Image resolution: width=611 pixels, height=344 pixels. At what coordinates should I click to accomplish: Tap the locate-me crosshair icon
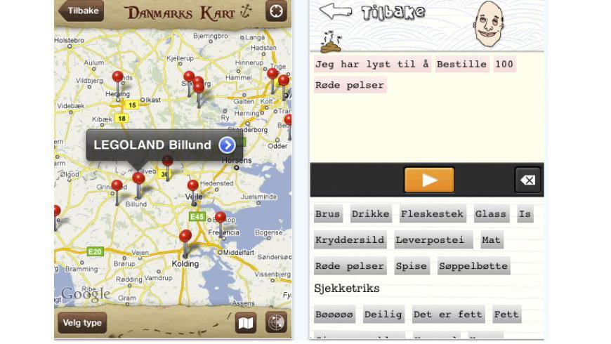pyautogui.click(x=276, y=11)
